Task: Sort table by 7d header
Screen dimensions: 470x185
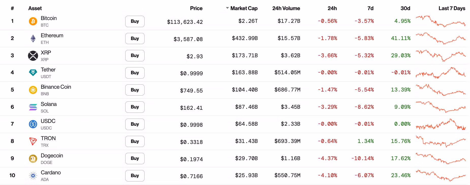Action: click(x=370, y=8)
